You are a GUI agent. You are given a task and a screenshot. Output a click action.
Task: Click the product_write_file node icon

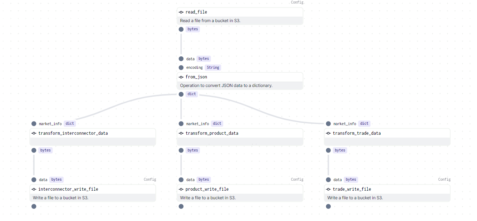click(181, 189)
